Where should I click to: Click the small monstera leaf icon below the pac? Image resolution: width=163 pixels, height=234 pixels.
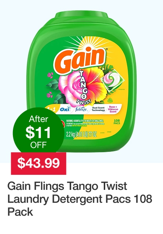pyautogui.click(x=110, y=100)
